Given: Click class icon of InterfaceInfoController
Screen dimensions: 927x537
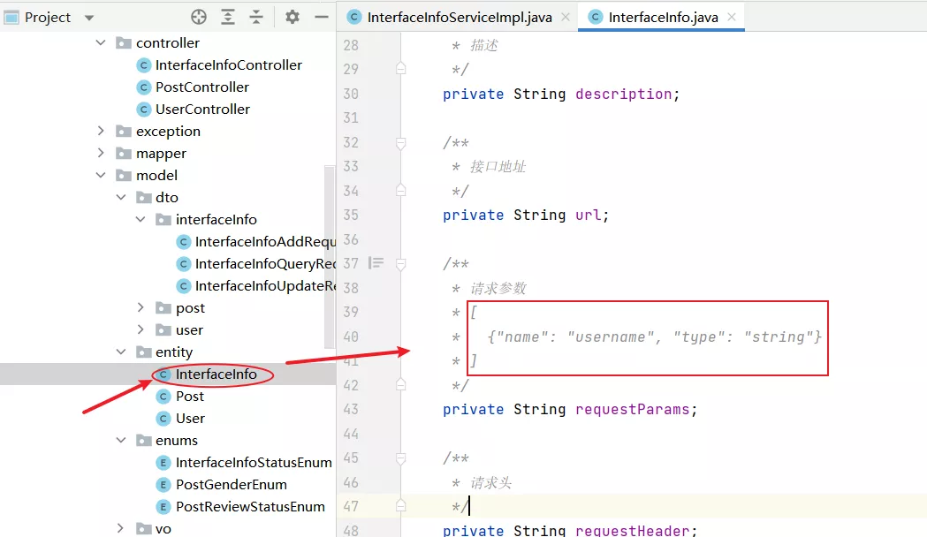Looking at the screenshot, I should [144, 65].
